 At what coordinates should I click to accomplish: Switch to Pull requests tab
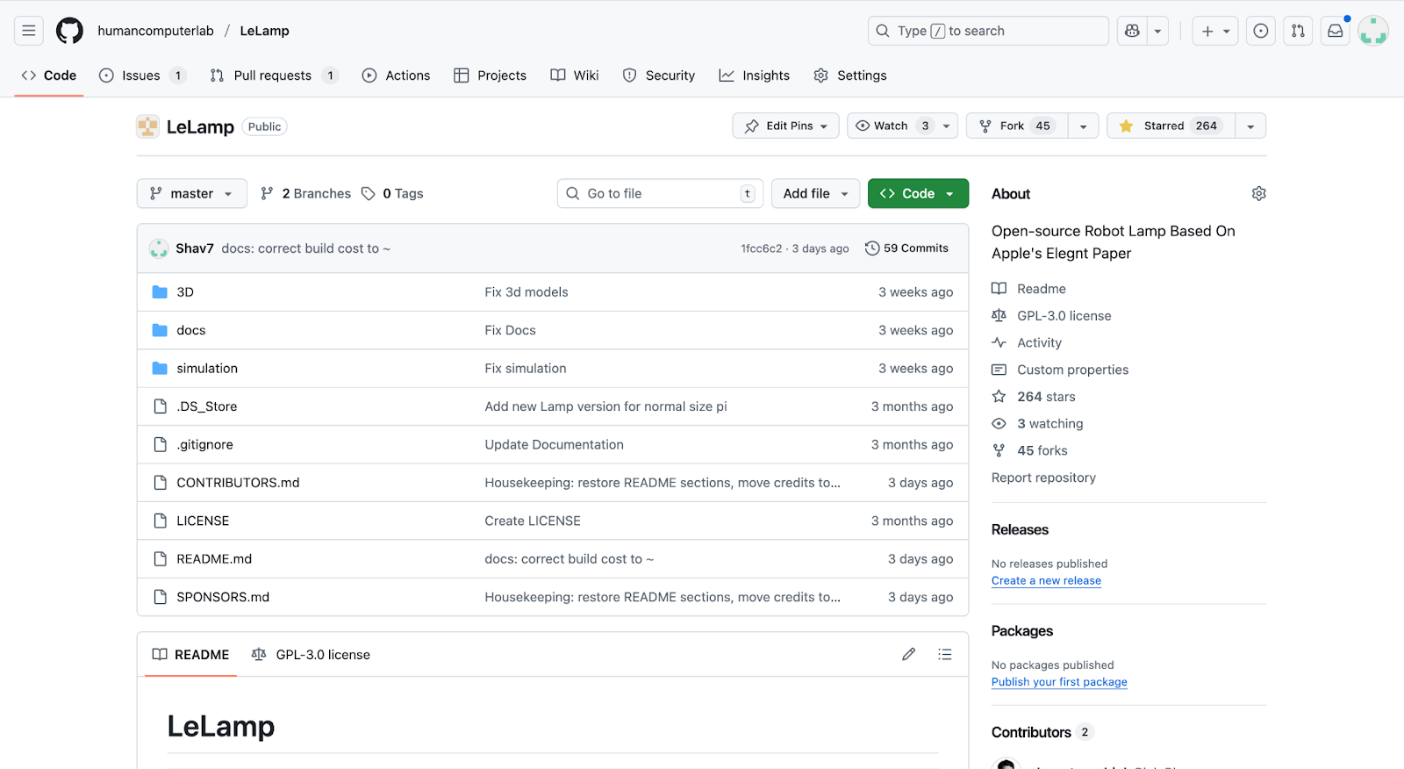274,75
